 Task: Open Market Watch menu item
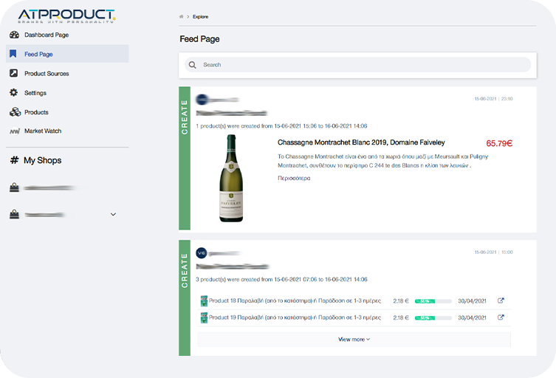(43, 131)
